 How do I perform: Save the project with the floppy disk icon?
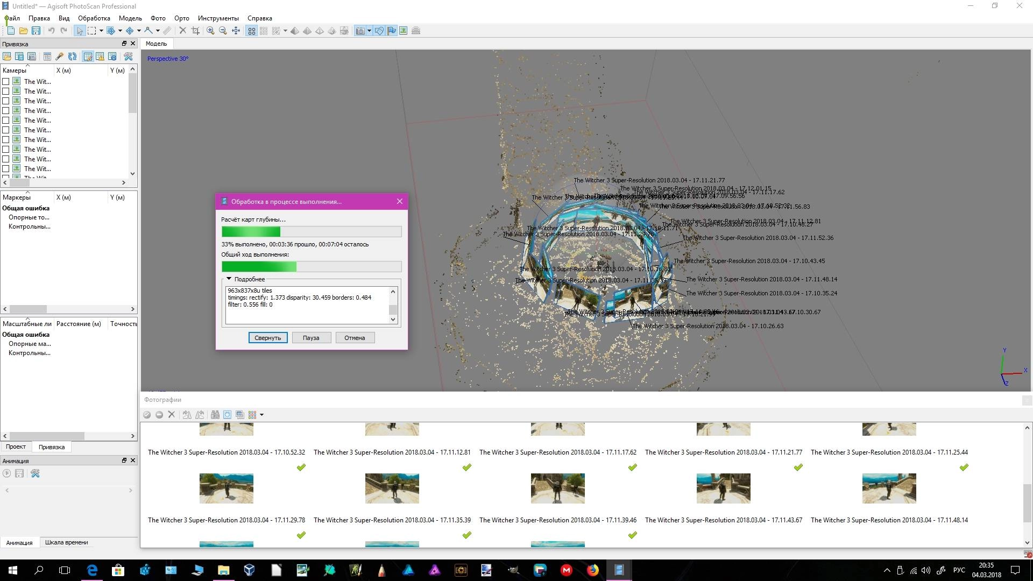[36, 31]
